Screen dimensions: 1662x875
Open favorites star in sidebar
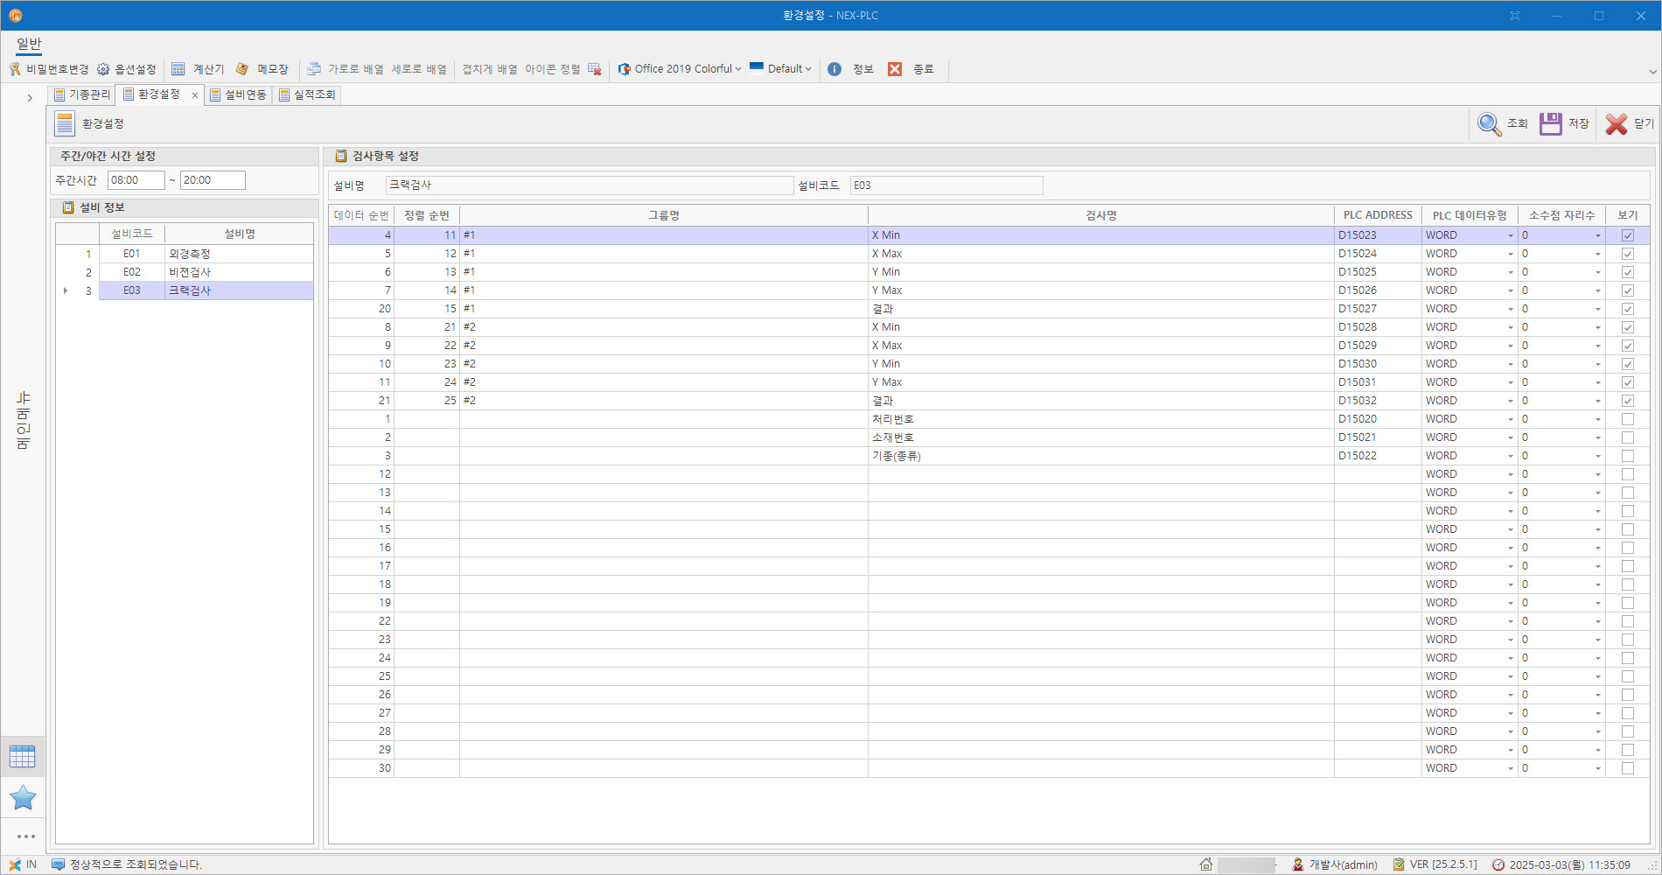pyautogui.click(x=23, y=798)
